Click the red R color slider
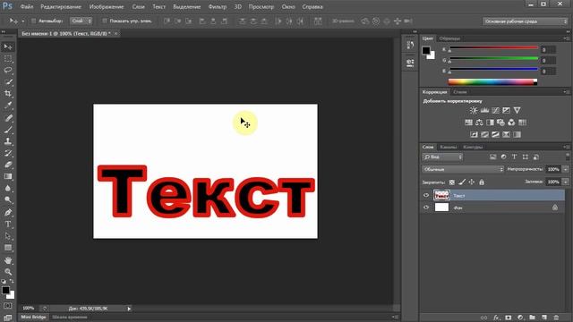573x322 pixels. [x=493, y=47]
